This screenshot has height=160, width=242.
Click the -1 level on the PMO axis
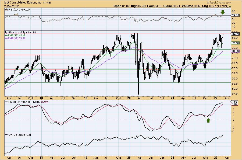coord(233,124)
